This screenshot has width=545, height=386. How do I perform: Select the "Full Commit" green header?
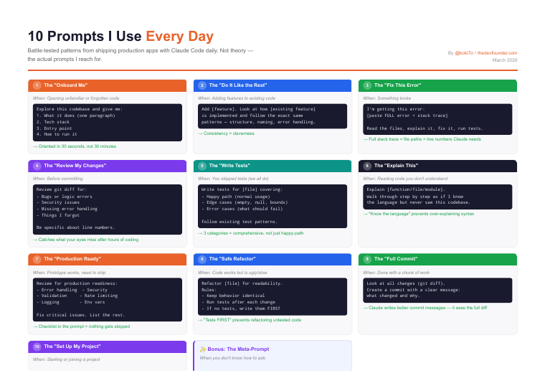(437, 259)
